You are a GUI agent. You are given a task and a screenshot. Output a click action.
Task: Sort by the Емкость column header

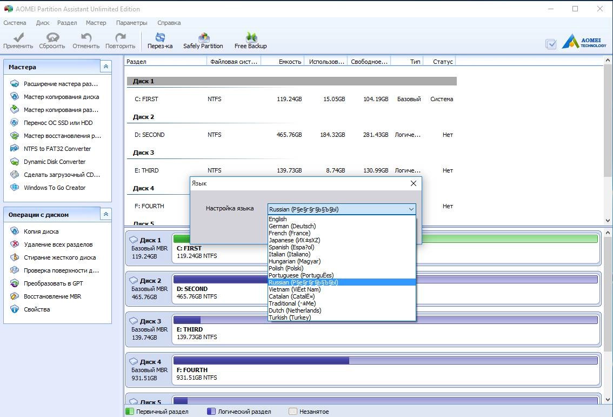[x=282, y=62]
